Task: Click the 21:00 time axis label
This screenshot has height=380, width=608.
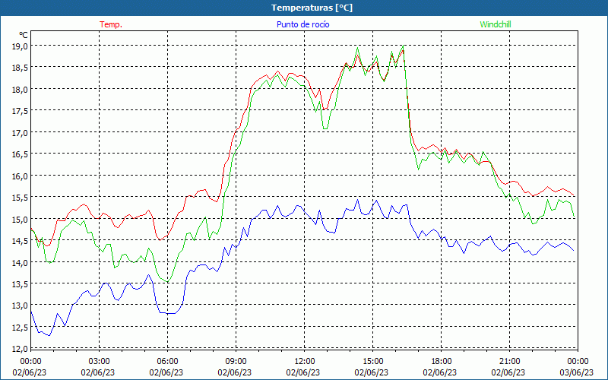Action: 509,362
